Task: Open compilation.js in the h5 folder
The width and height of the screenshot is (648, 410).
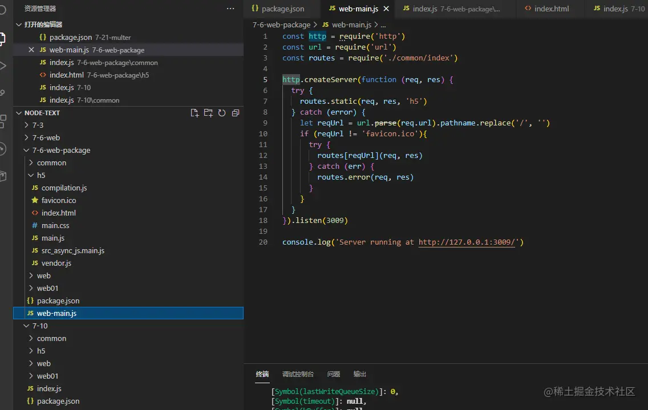Action: (x=64, y=188)
